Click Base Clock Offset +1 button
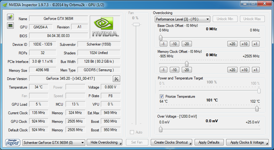 point(256,44)
